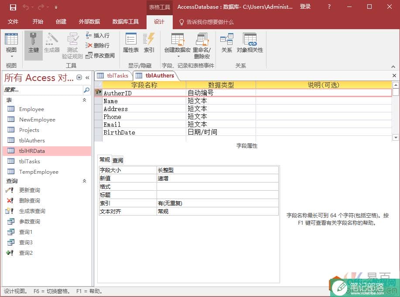The image size is (400, 297).
Task: Open the 视图 view dropdown button
Action: [x=11, y=46]
